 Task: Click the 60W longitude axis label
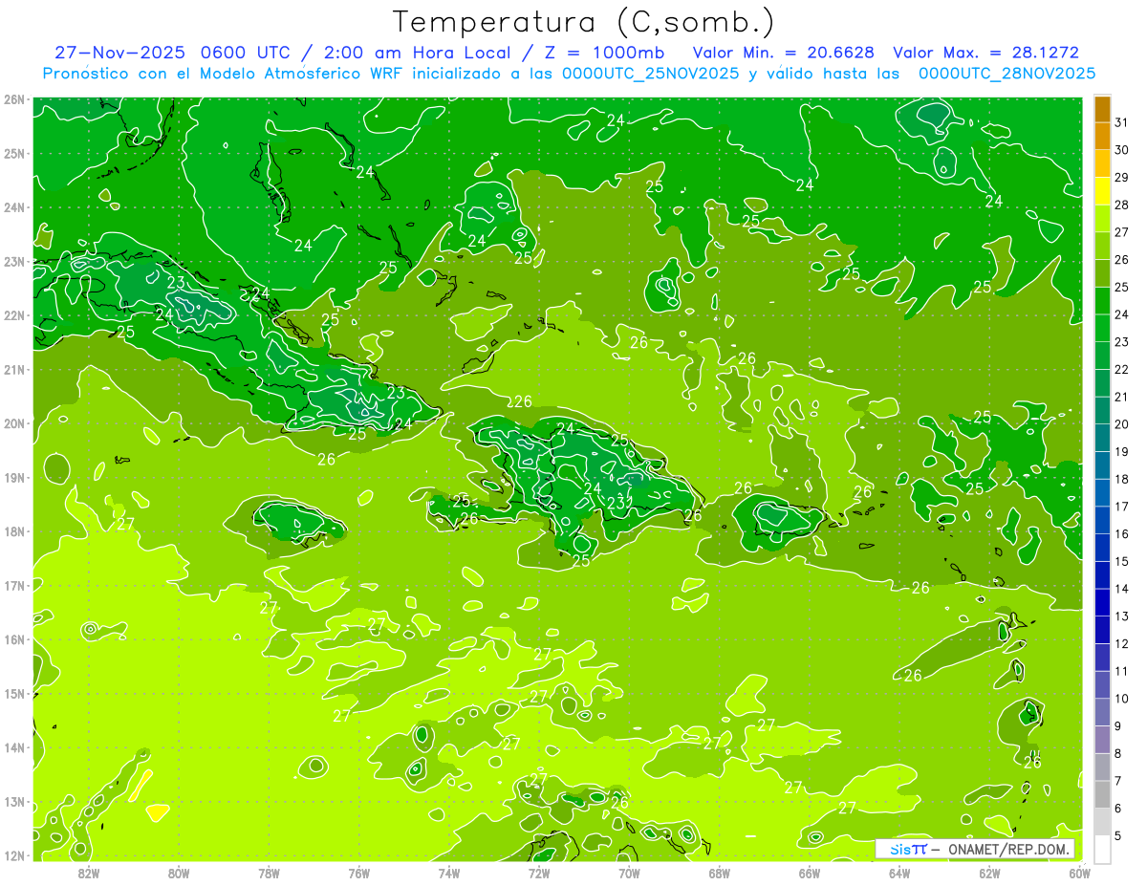click(1079, 873)
